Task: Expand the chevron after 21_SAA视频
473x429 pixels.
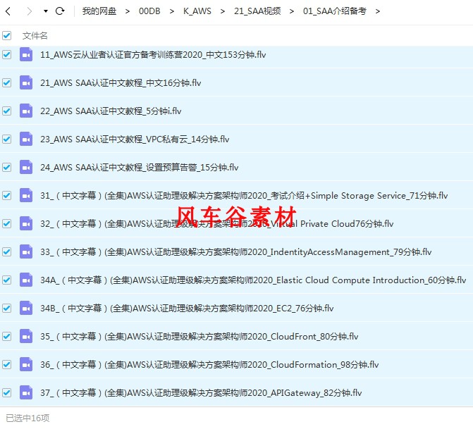Action: point(292,11)
